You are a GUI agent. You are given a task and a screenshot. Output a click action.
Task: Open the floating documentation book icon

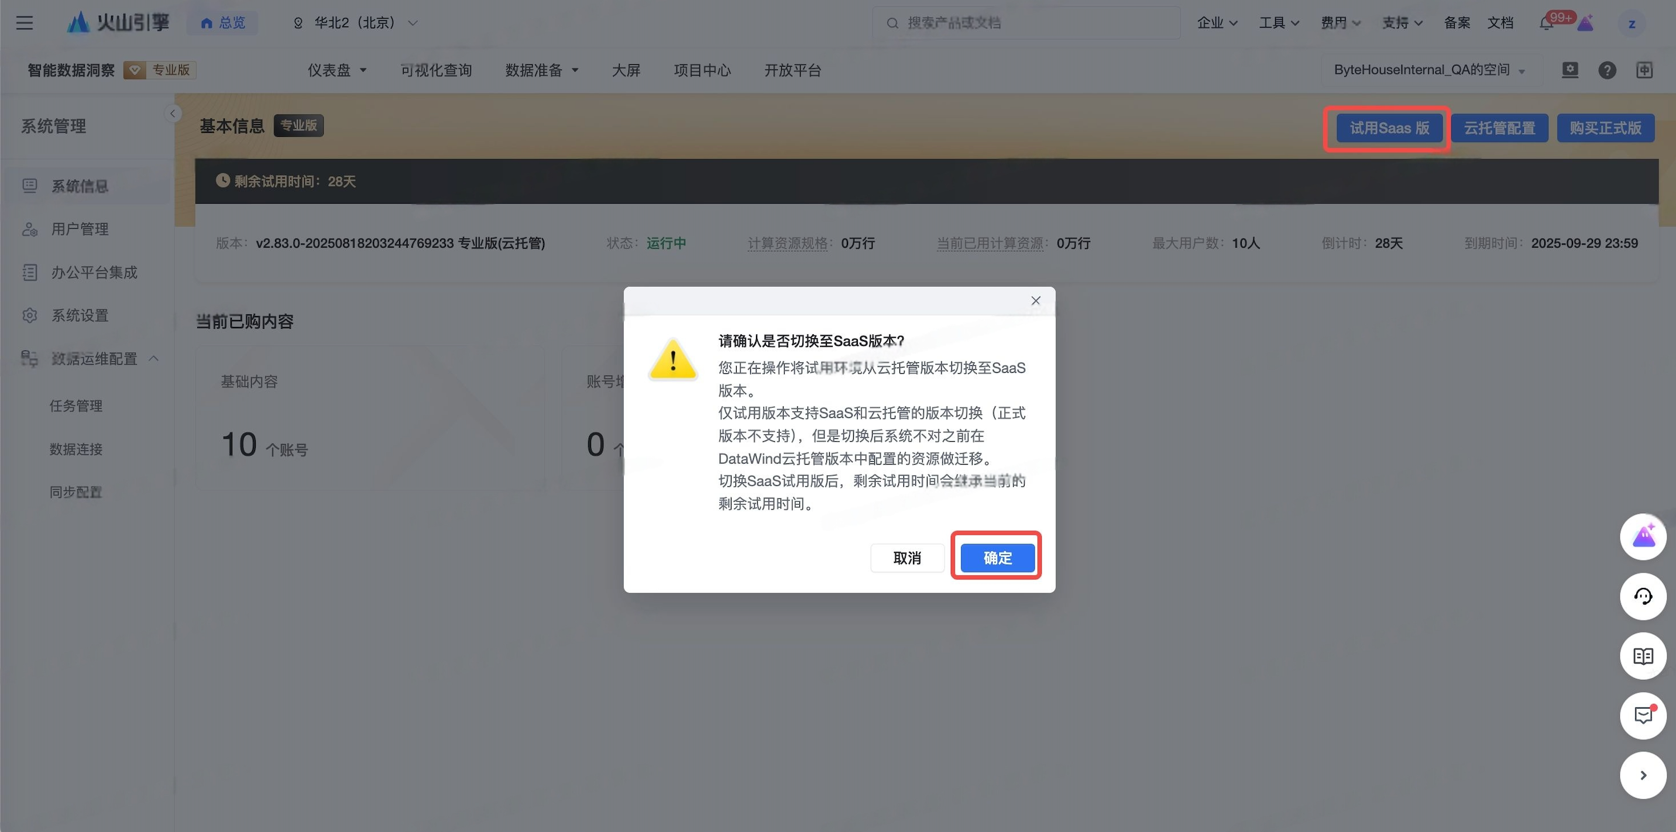1642,656
